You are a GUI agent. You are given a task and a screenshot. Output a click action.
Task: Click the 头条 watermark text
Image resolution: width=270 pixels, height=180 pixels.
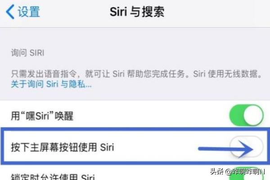point(217,171)
